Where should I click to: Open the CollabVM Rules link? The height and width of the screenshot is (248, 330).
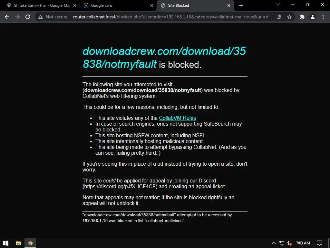pos(178,118)
